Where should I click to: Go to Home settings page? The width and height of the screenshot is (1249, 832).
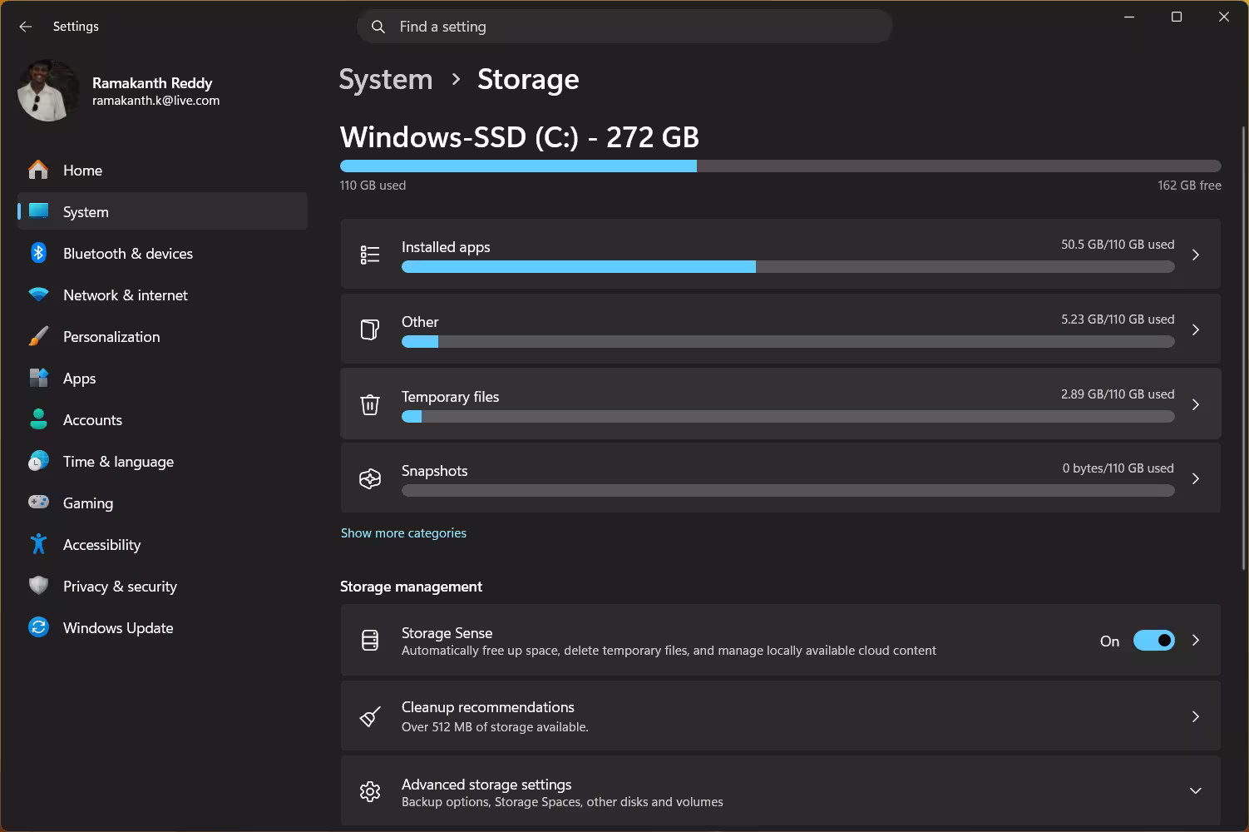click(162, 170)
